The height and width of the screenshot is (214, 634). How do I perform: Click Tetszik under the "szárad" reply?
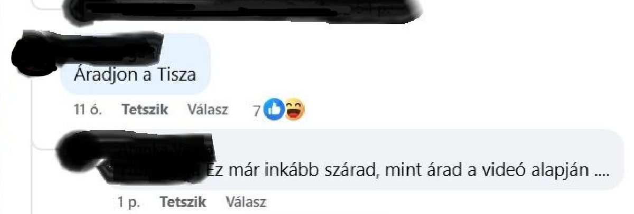183,202
